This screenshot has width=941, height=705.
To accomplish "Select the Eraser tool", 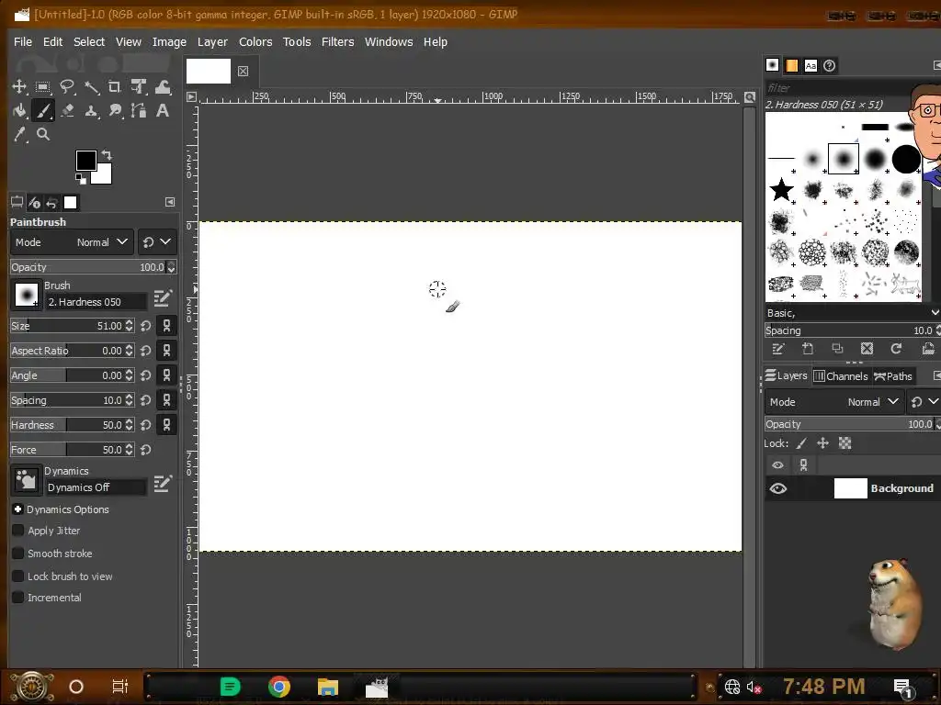I will pyautogui.click(x=66, y=111).
